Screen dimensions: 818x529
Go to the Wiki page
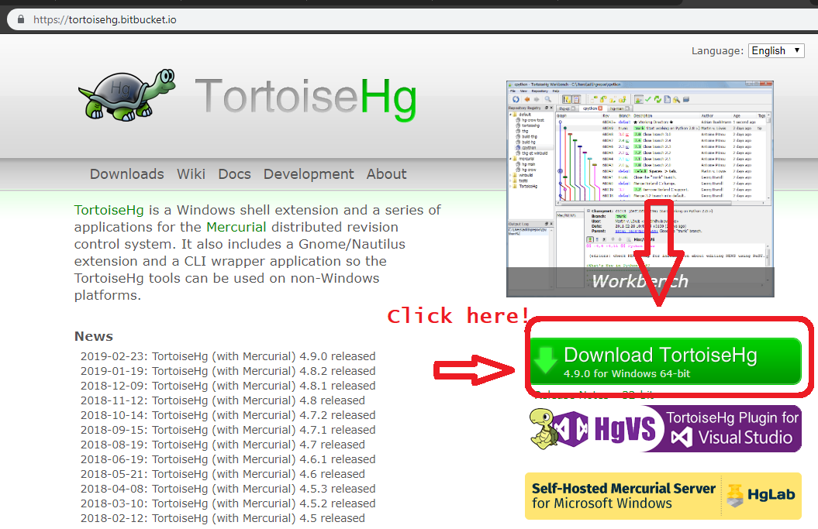point(191,174)
